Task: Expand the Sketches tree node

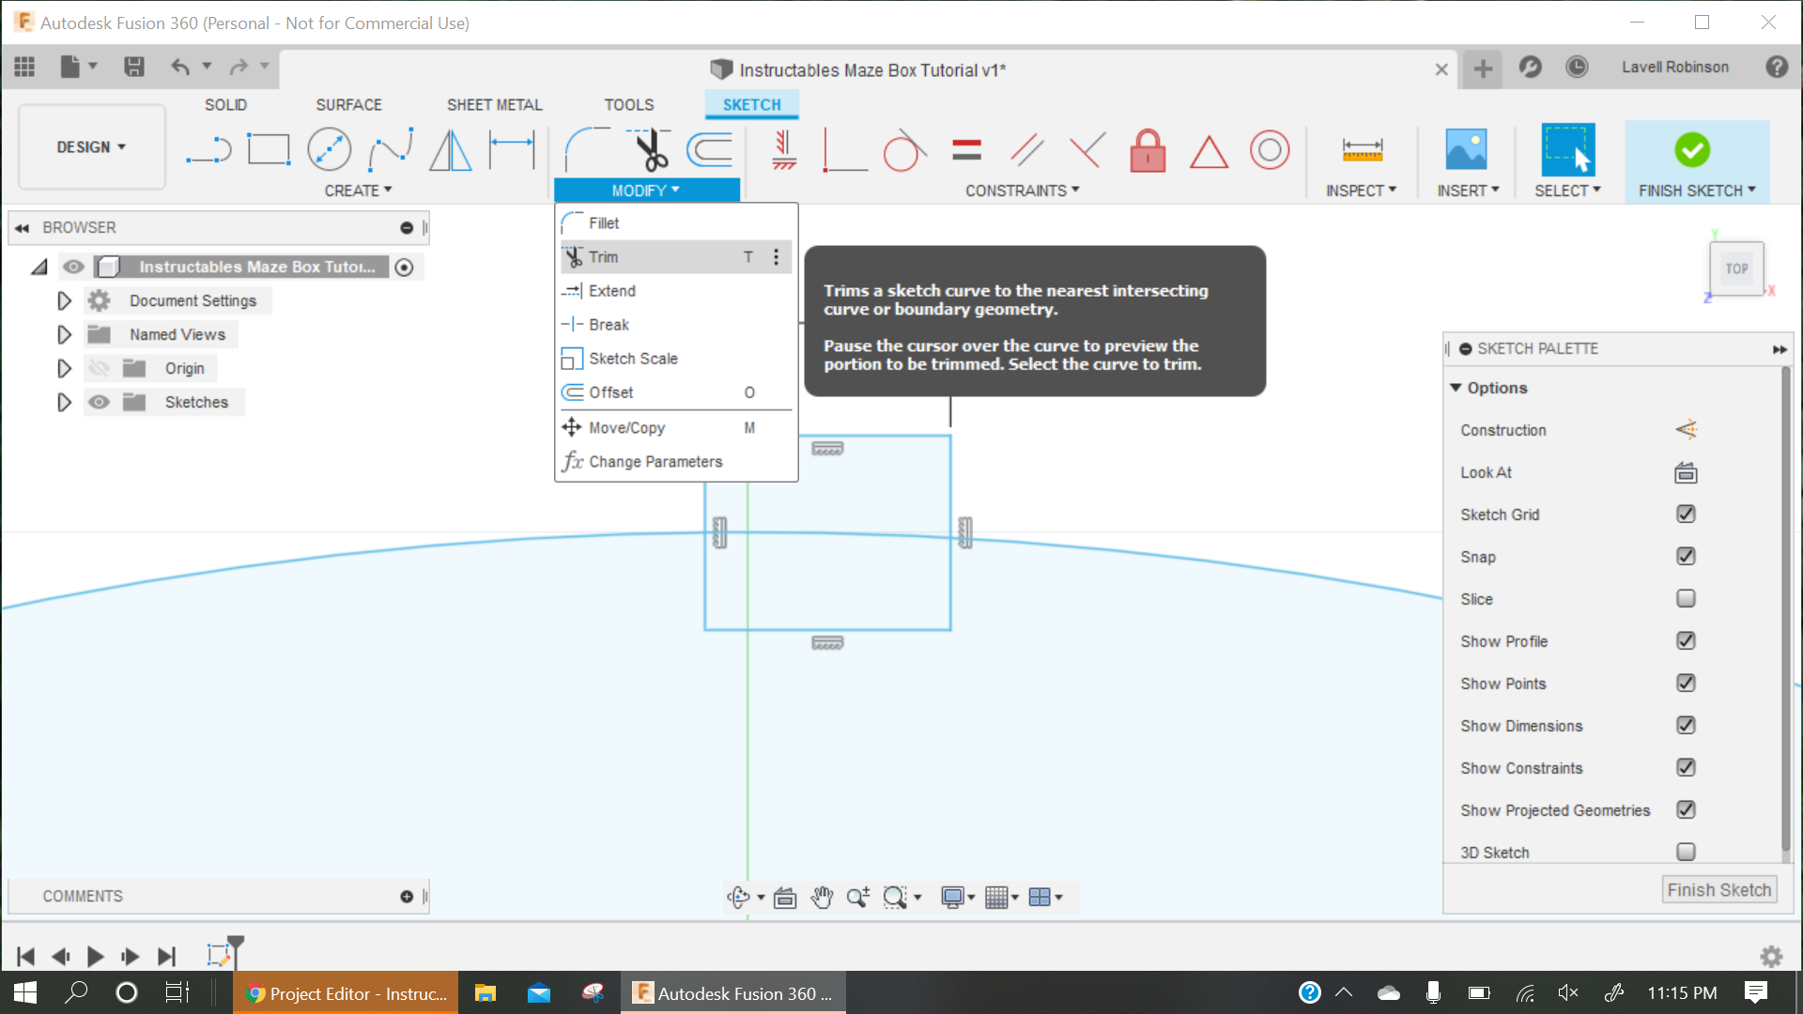Action: pos(64,402)
